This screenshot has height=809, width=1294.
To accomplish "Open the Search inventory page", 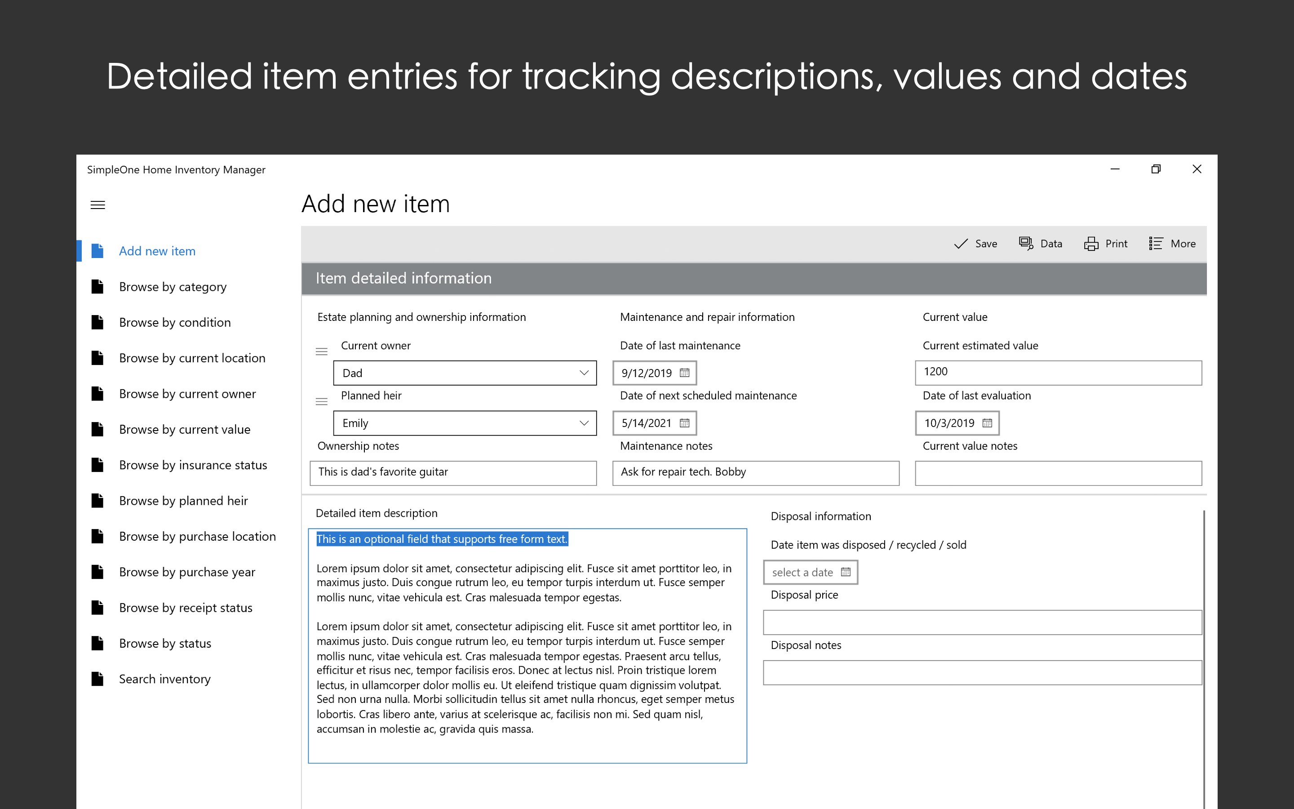I will [164, 679].
